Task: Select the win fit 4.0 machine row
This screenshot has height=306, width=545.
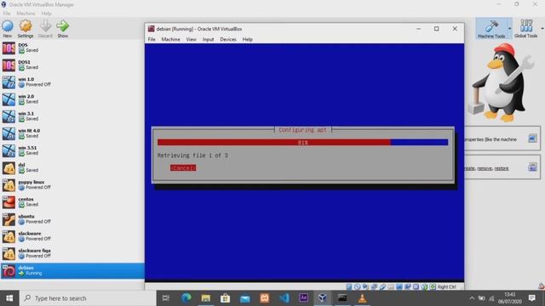Action: tap(72, 133)
